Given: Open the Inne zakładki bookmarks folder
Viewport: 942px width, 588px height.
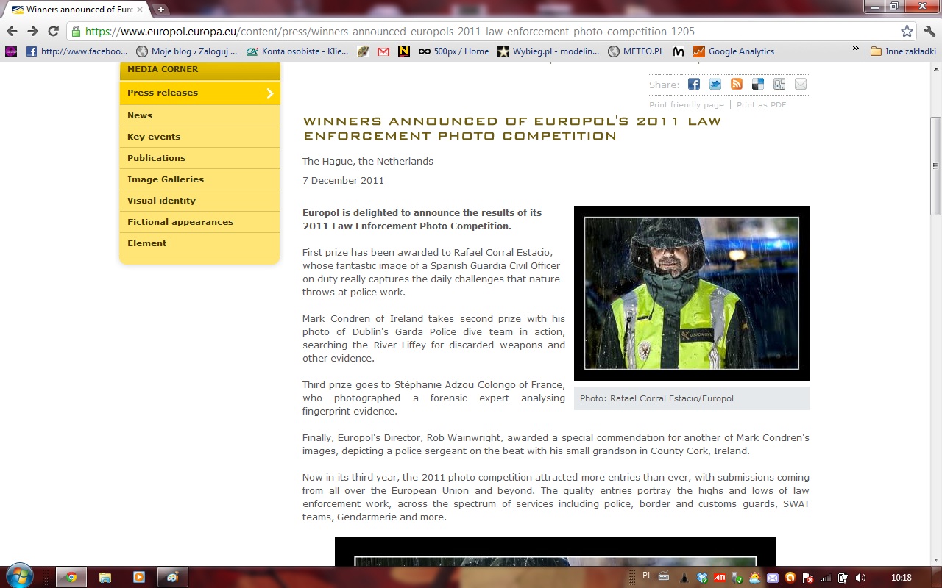Looking at the screenshot, I should [902, 51].
